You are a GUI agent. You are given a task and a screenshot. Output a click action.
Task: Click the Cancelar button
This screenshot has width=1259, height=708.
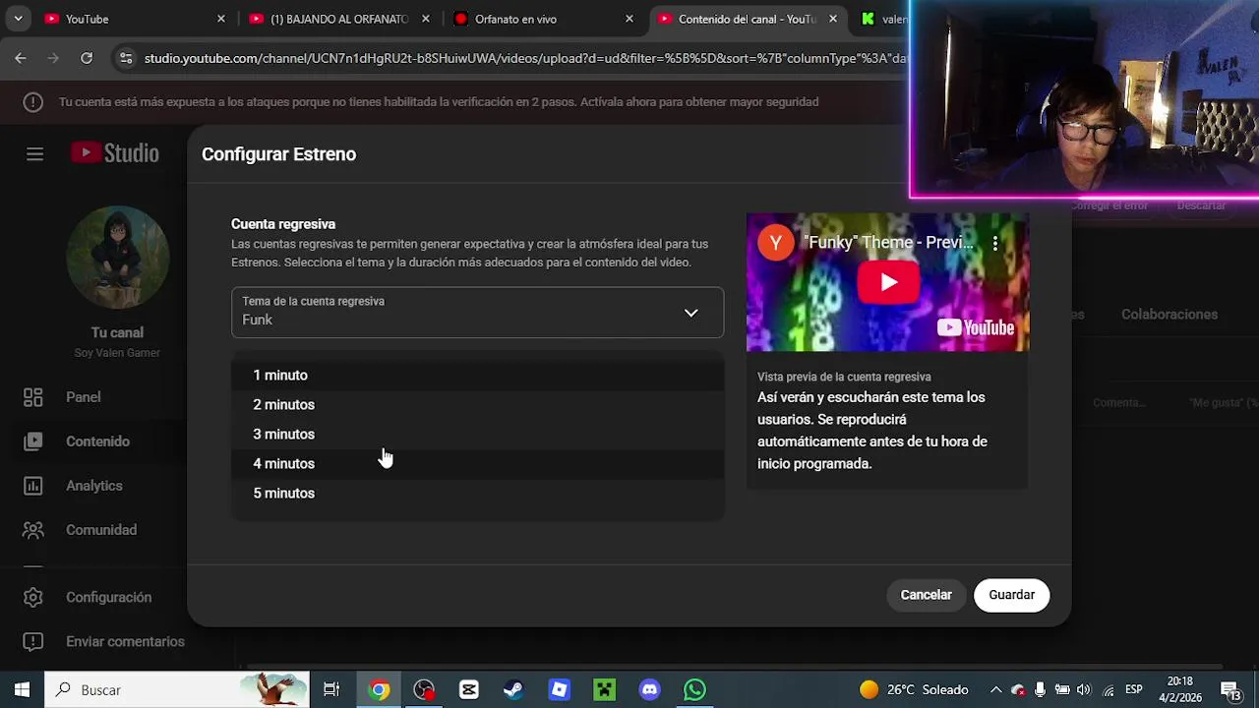point(926,595)
